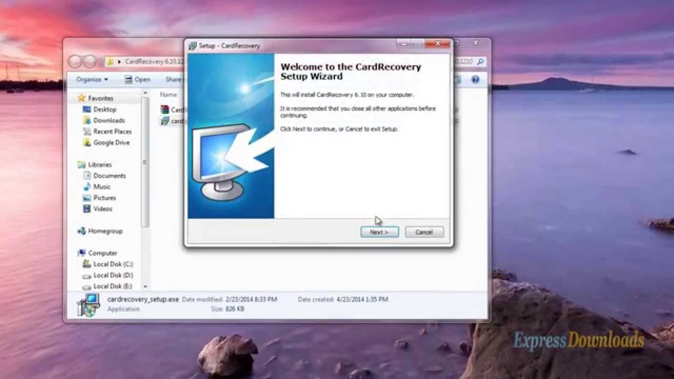The width and height of the screenshot is (674, 379).
Task: Open the Organize menu in Explorer
Action: [92, 79]
